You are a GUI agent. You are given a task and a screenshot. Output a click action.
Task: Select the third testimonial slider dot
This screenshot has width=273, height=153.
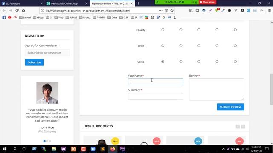coord(50,141)
